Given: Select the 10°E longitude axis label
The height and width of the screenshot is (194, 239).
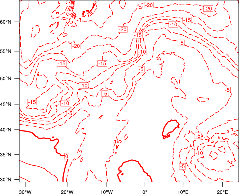Looking at the screenshot, I should (x=183, y=192).
